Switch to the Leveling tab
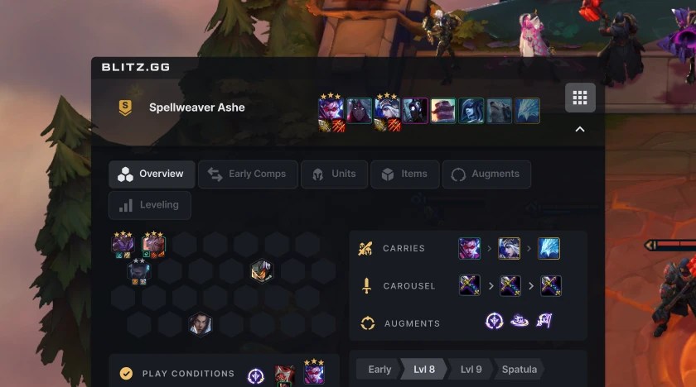The height and width of the screenshot is (387, 696). 150,205
